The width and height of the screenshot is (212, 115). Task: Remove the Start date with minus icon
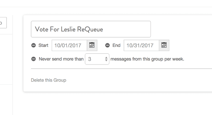pos(34,46)
